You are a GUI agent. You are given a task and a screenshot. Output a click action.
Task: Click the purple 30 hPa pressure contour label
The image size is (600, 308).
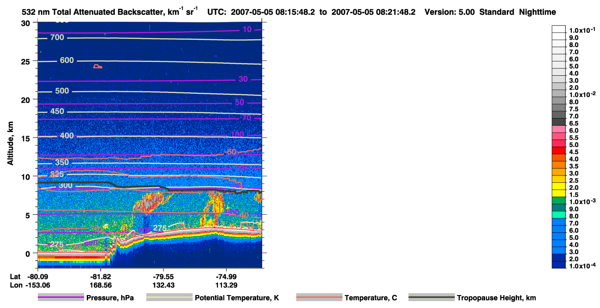[243, 79]
